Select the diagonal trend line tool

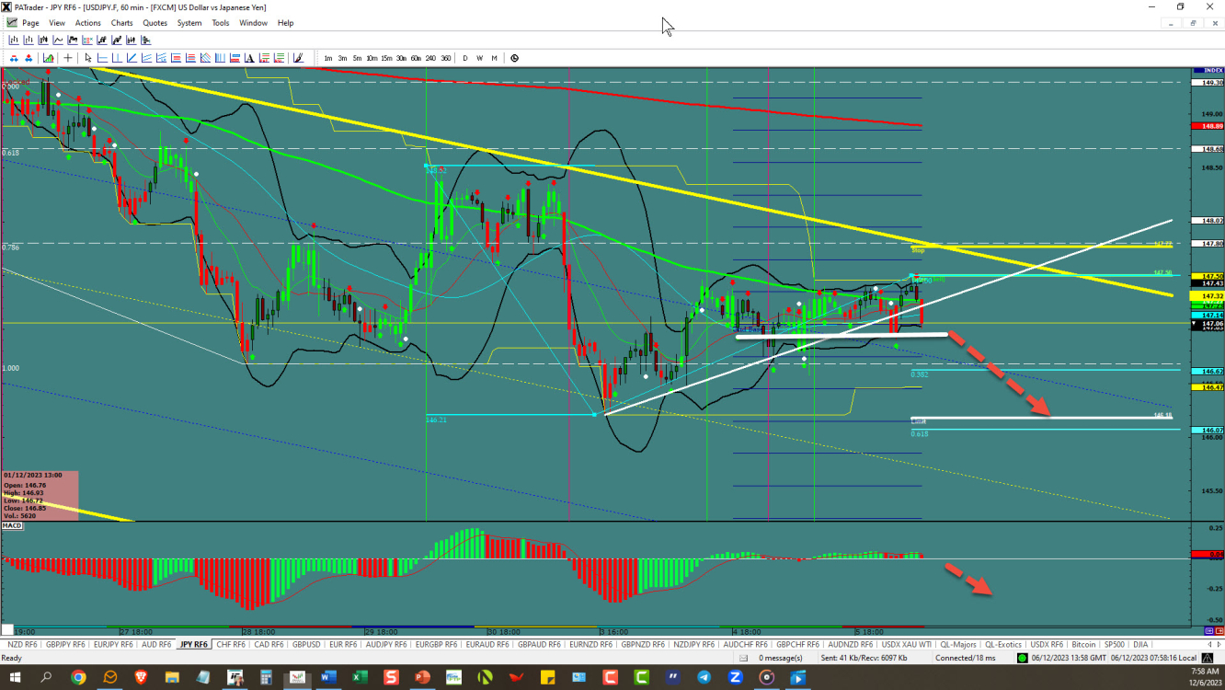click(x=132, y=58)
